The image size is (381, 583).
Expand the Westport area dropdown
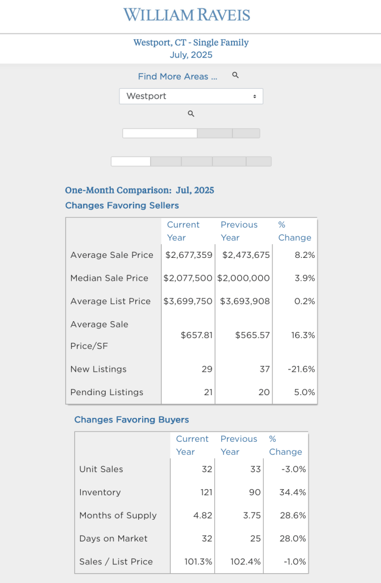(x=191, y=96)
